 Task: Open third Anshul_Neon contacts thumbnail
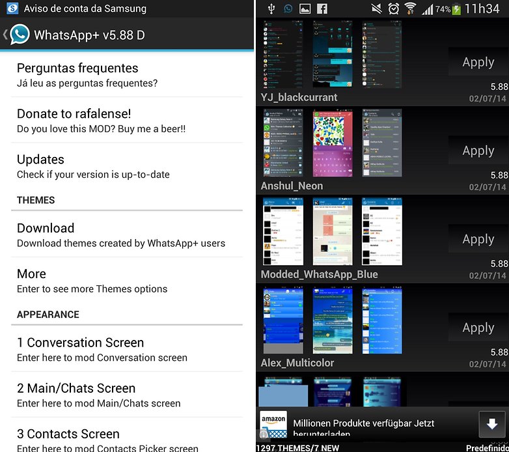click(381, 143)
